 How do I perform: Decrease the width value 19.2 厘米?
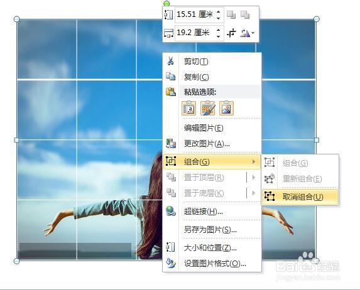click(219, 36)
